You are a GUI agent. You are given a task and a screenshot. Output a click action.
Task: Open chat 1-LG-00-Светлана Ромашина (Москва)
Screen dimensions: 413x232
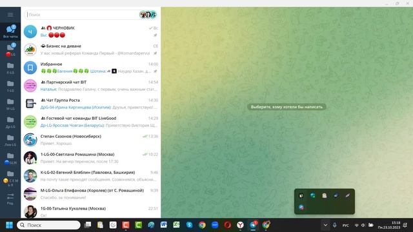click(91, 158)
